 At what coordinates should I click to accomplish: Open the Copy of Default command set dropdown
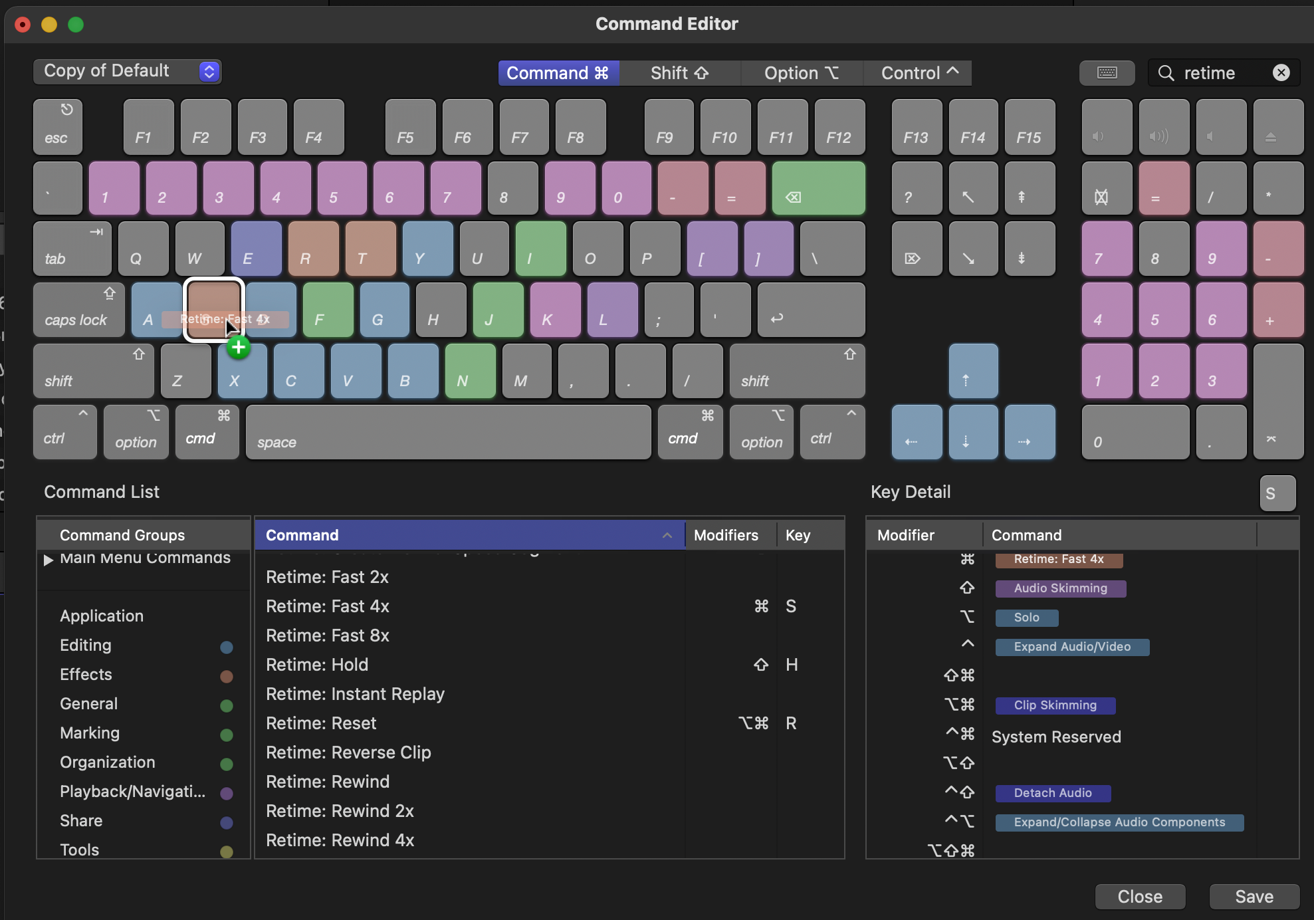[x=127, y=71]
